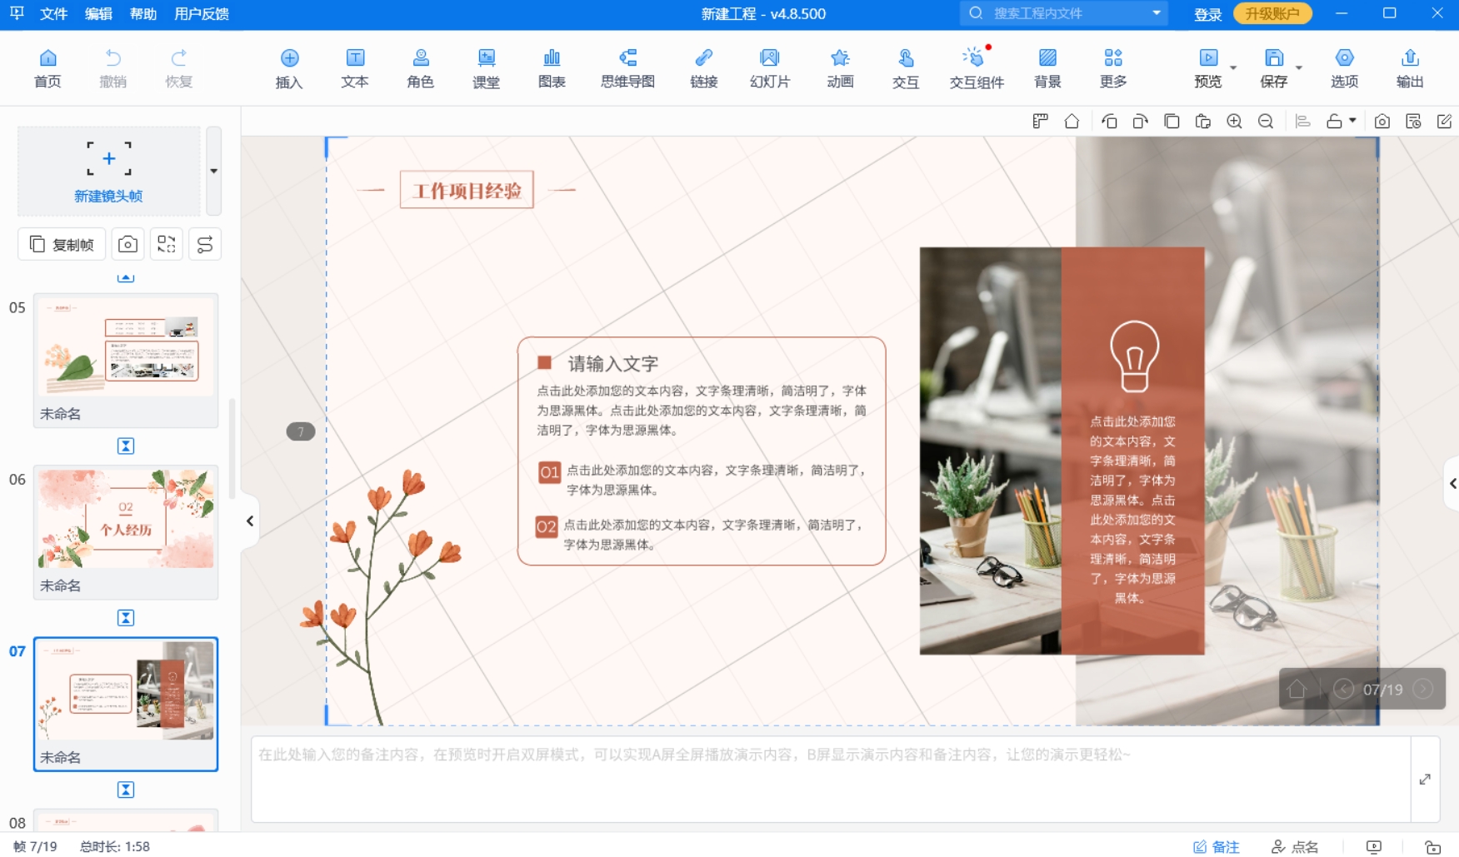Click the notes input area
The height and width of the screenshot is (857, 1459).
pyautogui.click(x=830, y=780)
